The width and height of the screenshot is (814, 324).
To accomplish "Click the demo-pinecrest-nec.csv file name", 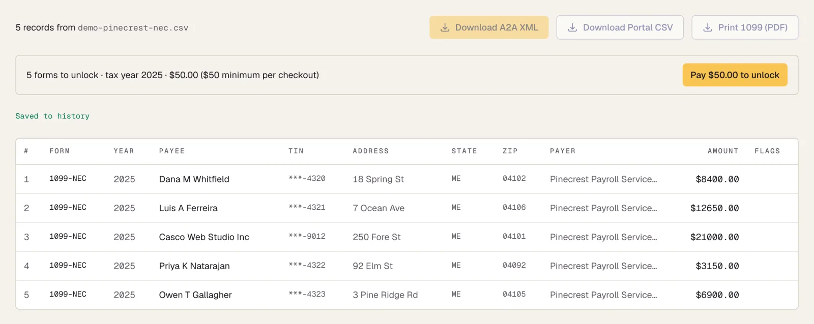I will point(133,28).
